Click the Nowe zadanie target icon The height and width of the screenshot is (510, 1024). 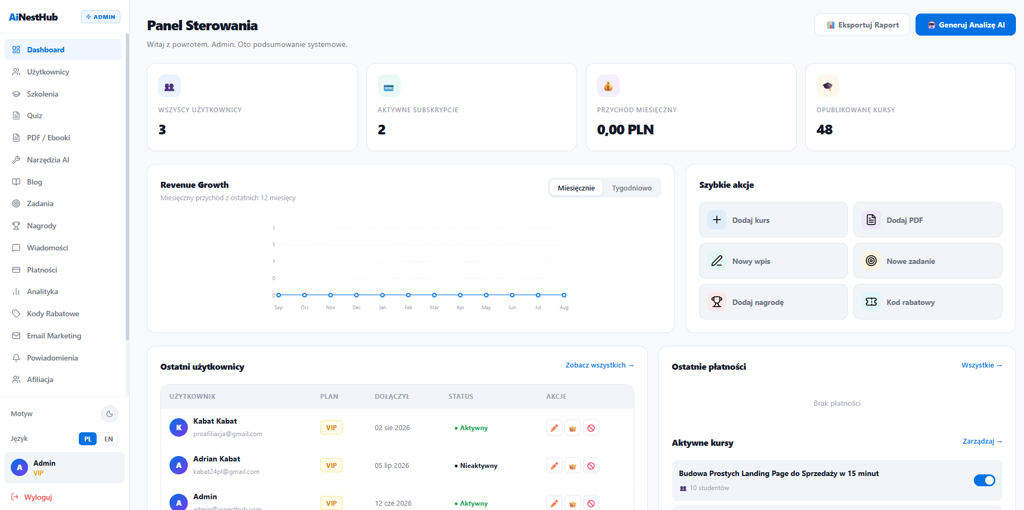pyautogui.click(x=871, y=261)
